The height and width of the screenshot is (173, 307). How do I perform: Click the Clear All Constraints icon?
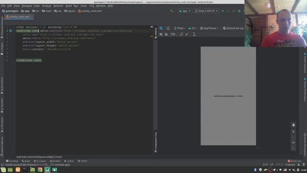pos(181,34)
